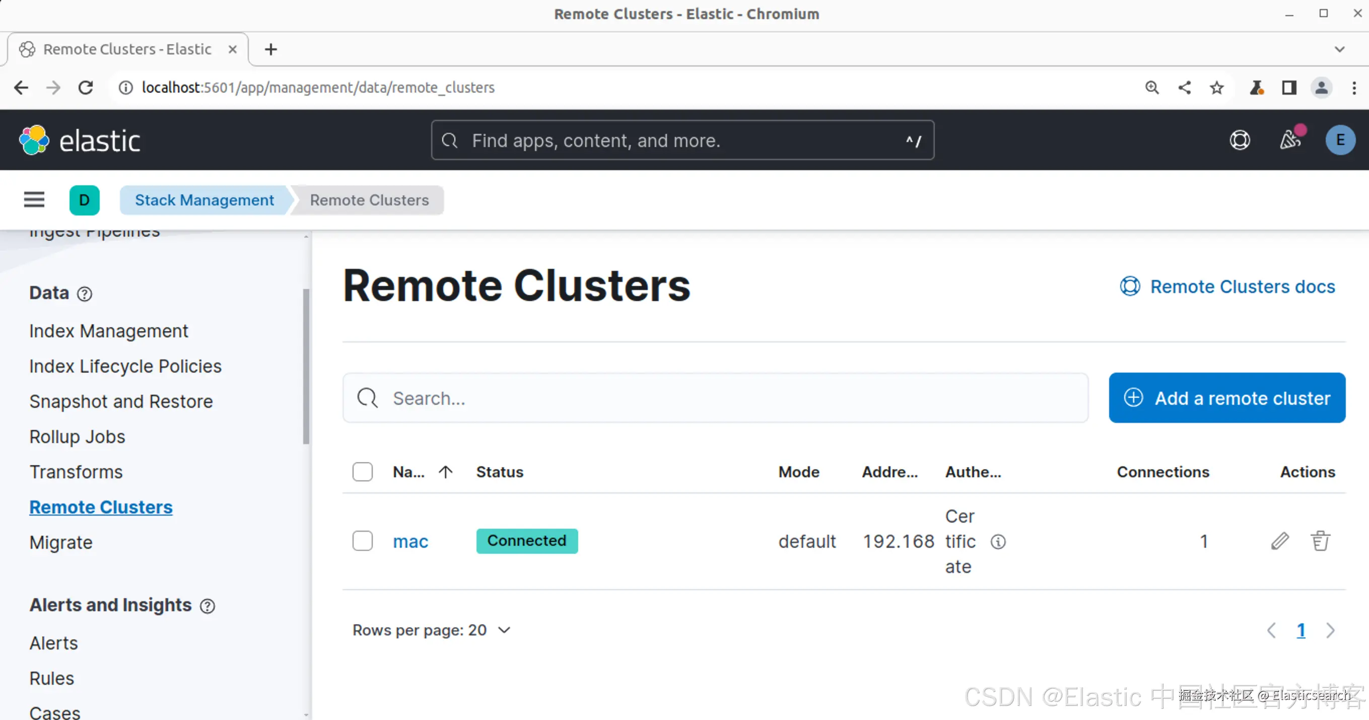Screen dimensions: 1369x720
Task: Toggle the hamburger navigation menu
Action: pyautogui.click(x=34, y=200)
